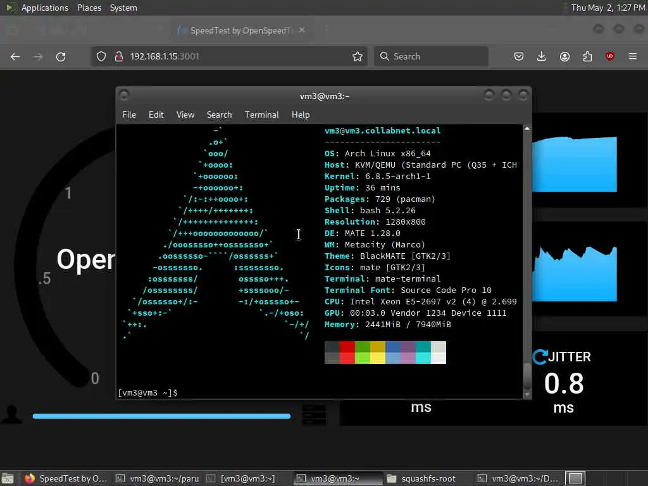Click the [vm3@vm3 ~]$ shell prompt

click(147, 392)
